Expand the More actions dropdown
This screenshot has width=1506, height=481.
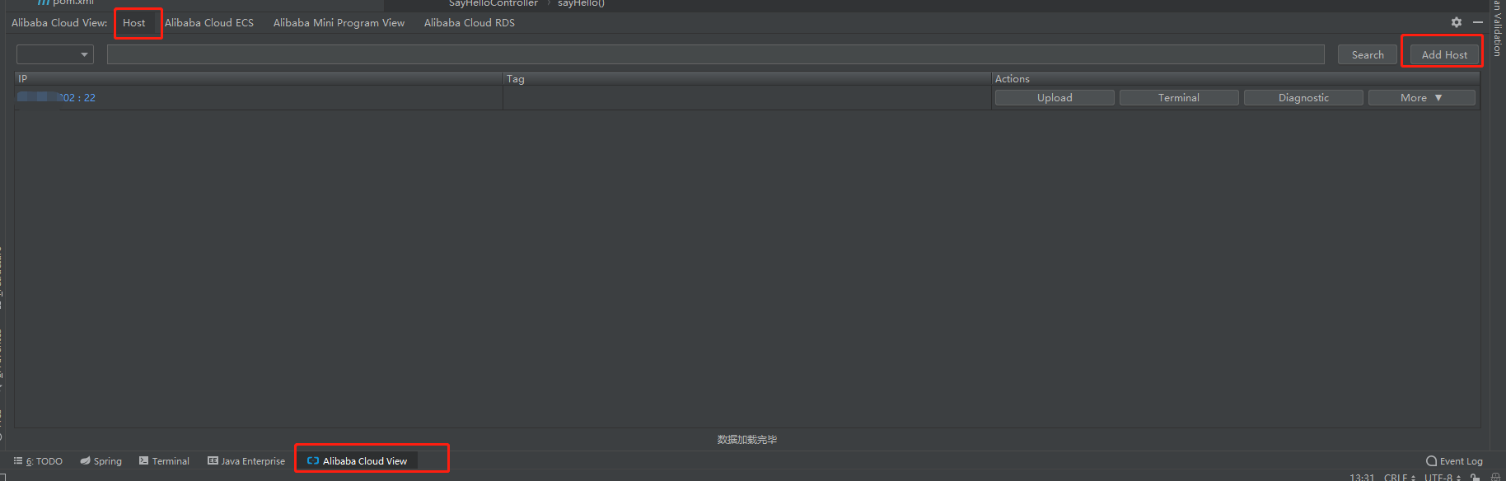click(1421, 97)
